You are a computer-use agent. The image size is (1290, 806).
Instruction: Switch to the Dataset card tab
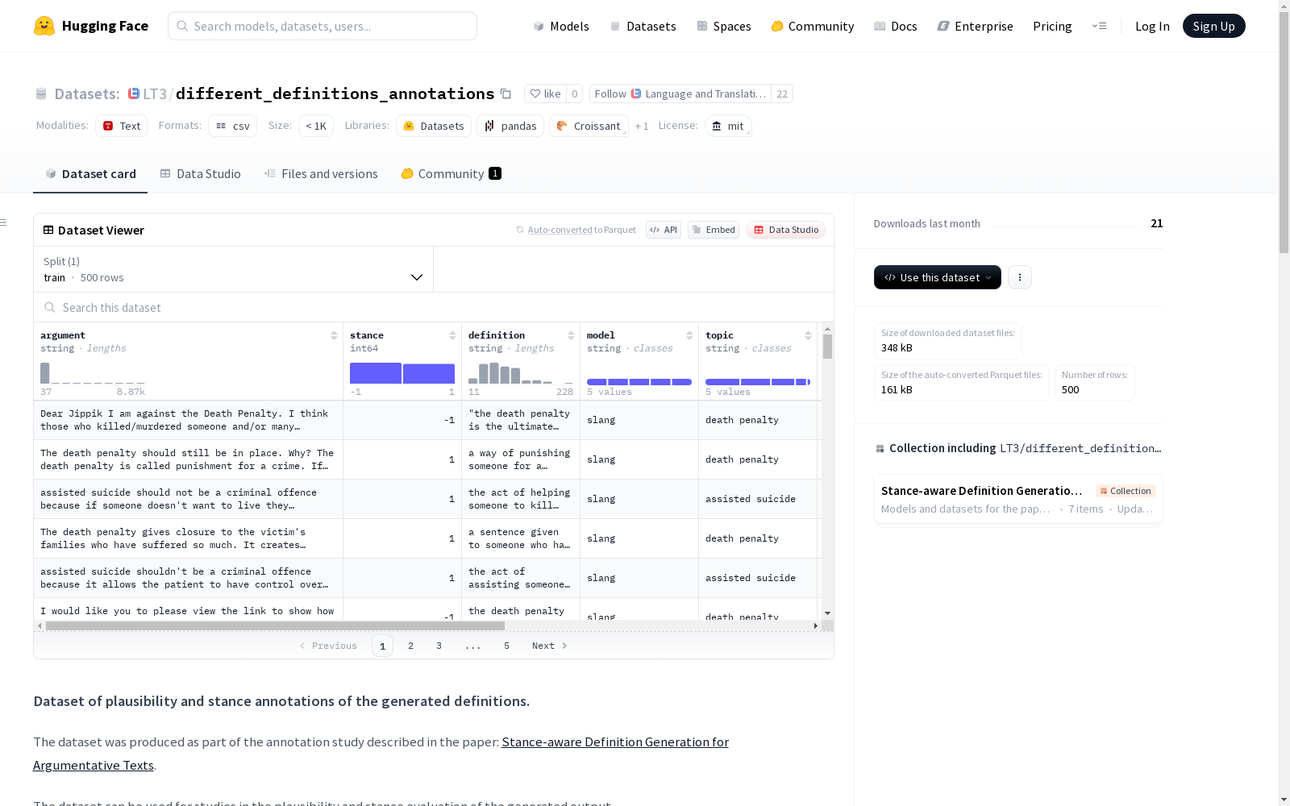[x=90, y=174]
